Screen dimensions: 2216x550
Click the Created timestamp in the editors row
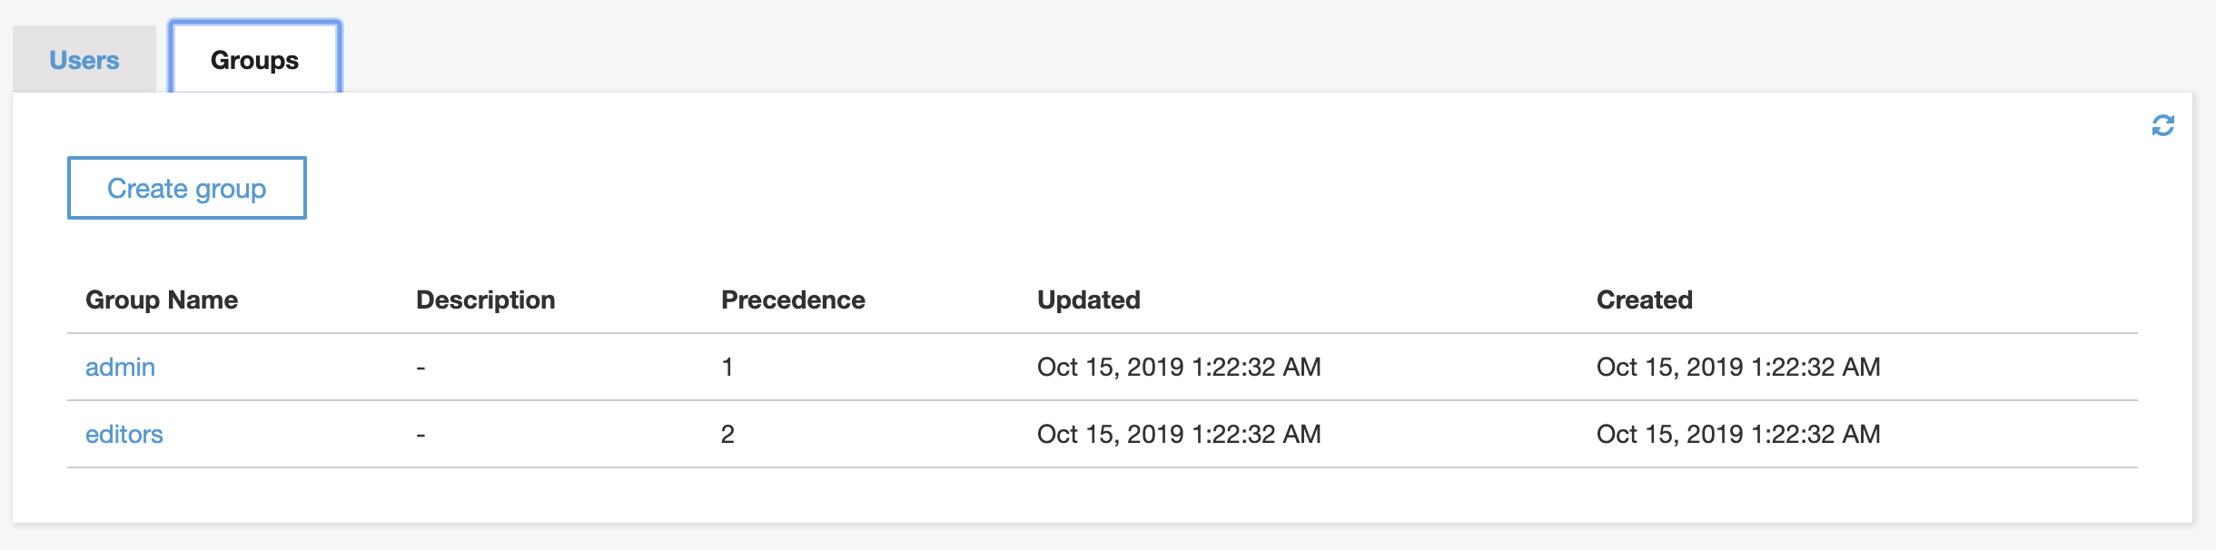click(x=1737, y=434)
